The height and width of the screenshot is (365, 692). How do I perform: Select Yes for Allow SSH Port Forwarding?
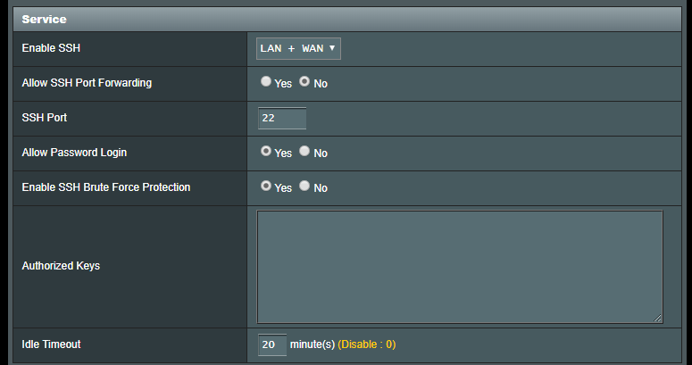point(266,81)
